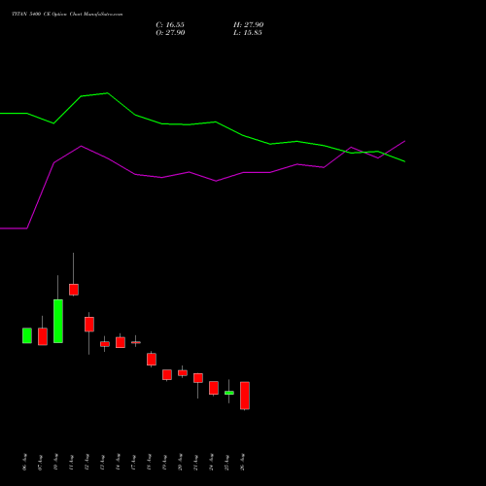Select the 11 Aug date label
Viewport: 486px width, 486px height.
click(71, 462)
